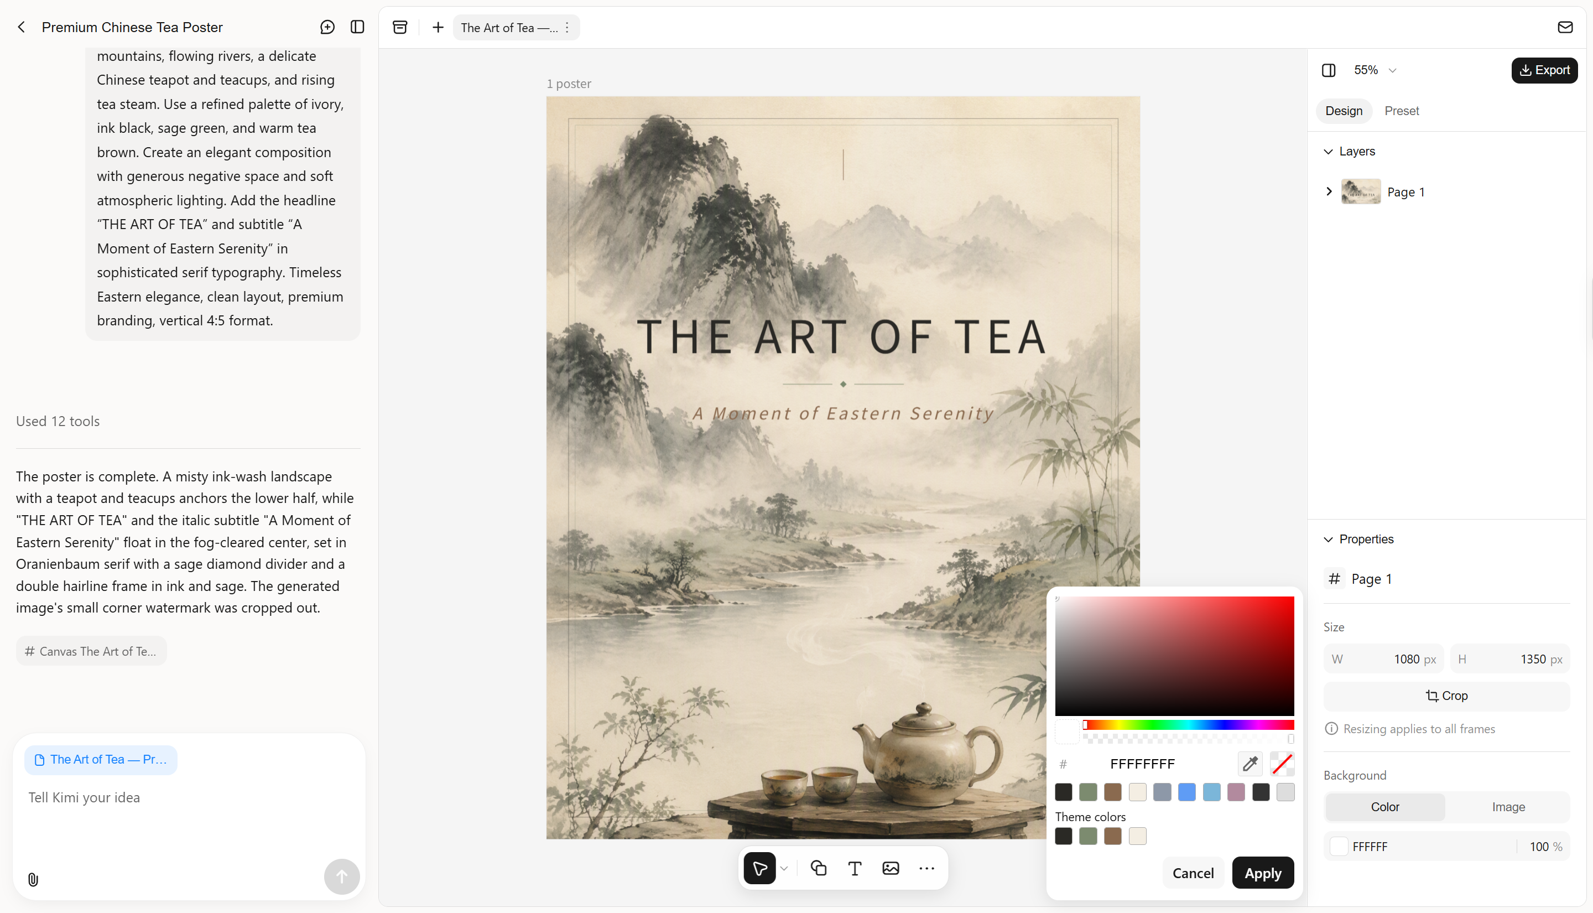The image size is (1593, 913).
Task: Add a new tab with the plus icon
Action: (438, 27)
